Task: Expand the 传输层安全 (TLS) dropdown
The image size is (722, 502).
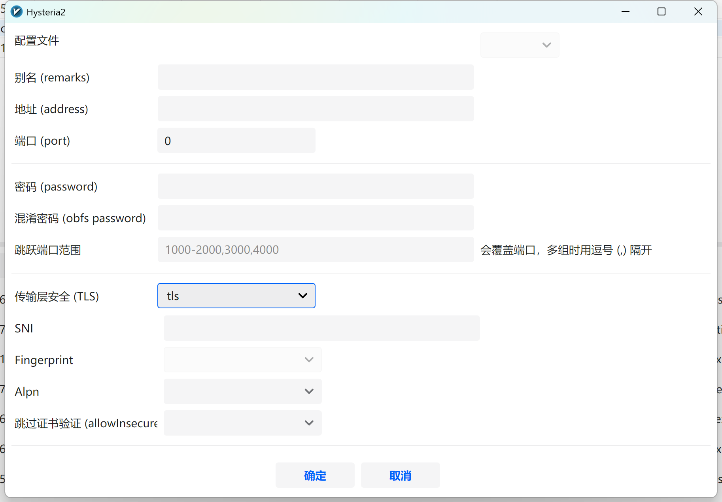Action: pos(236,296)
